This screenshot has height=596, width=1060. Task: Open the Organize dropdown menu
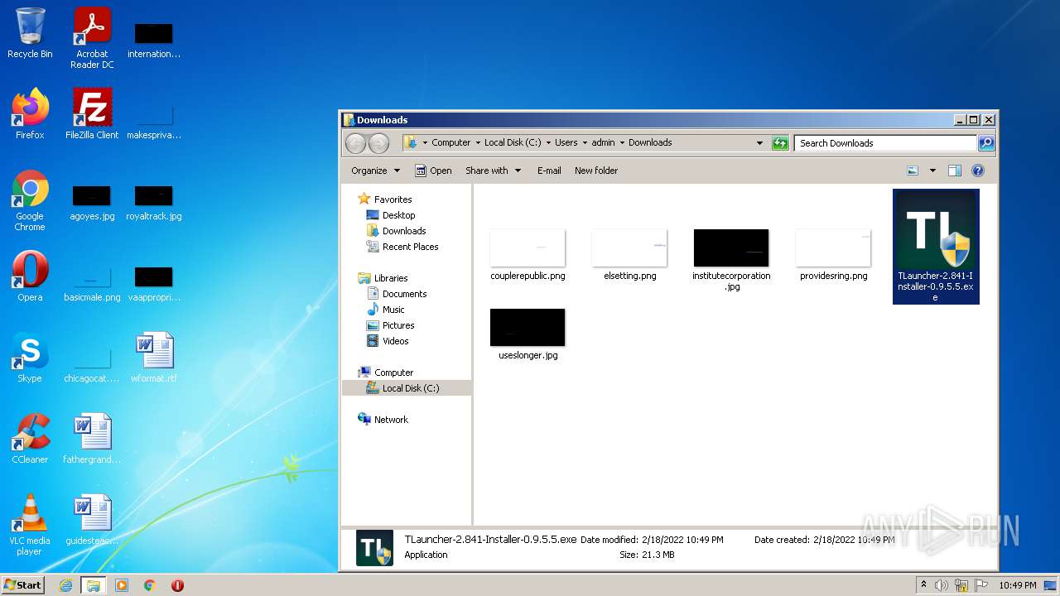[376, 171]
